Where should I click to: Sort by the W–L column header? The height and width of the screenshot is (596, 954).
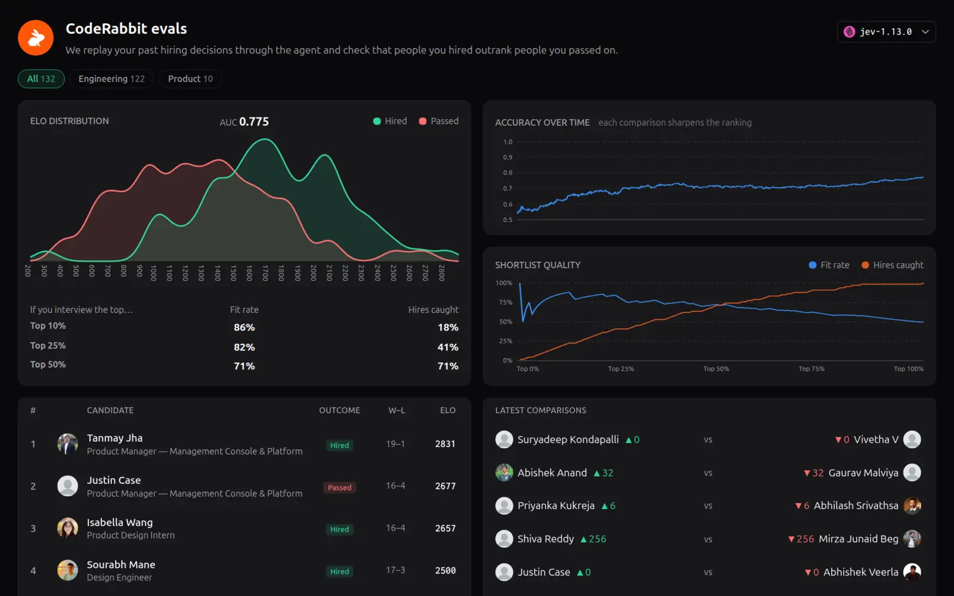(397, 410)
